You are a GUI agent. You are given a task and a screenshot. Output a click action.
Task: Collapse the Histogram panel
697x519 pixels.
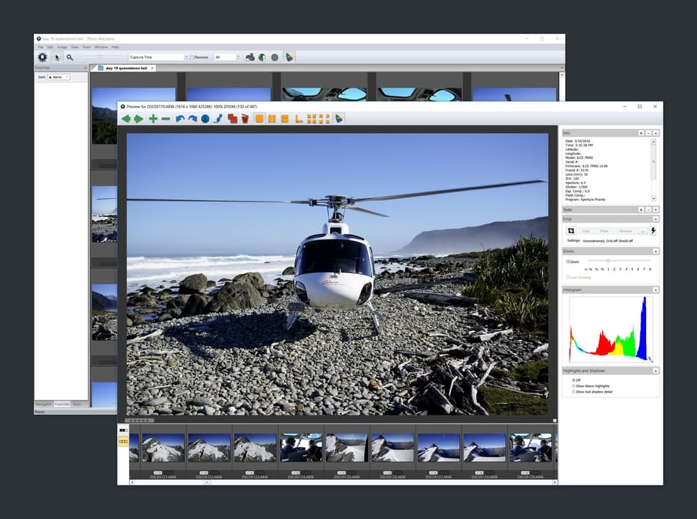(656, 290)
